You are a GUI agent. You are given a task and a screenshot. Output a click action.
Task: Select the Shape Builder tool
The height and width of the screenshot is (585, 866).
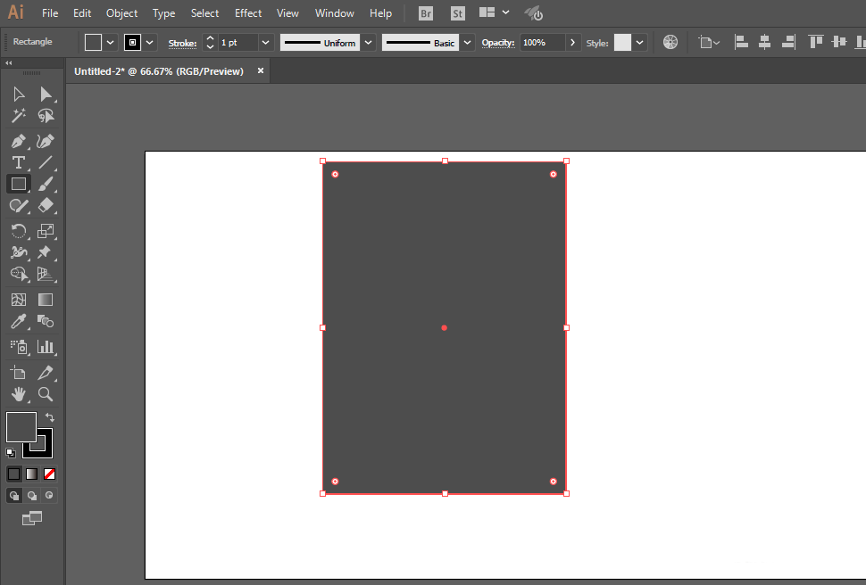pyautogui.click(x=18, y=274)
